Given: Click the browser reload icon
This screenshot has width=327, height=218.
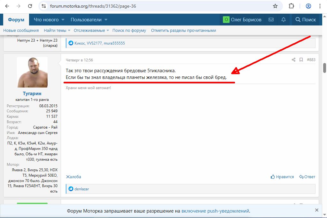Looking at the screenshot, I should click(x=30, y=6).
